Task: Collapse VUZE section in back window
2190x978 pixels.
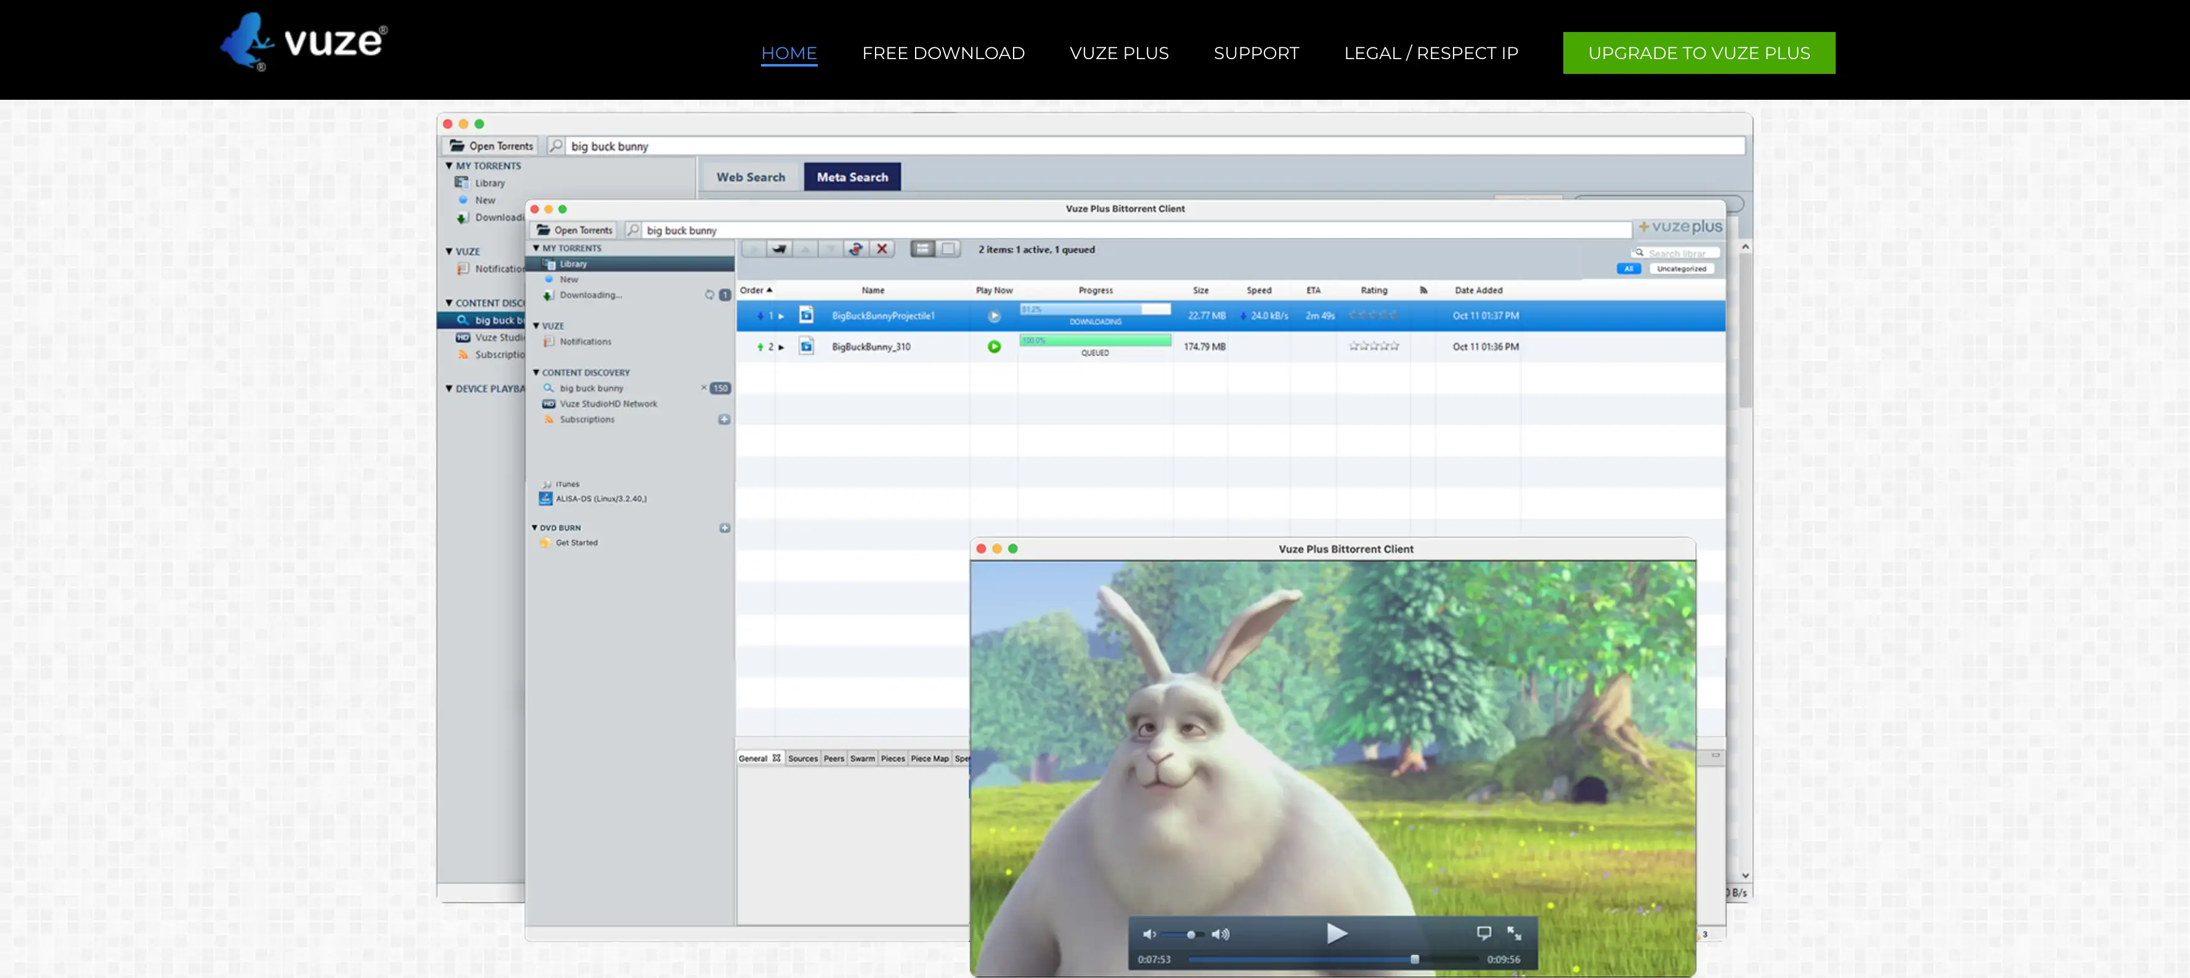Action: [x=449, y=251]
